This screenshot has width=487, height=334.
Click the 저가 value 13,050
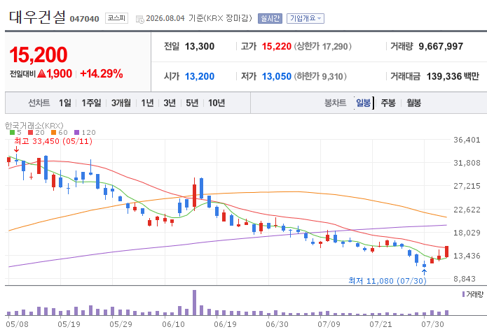pyautogui.click(x=276, y=77)
